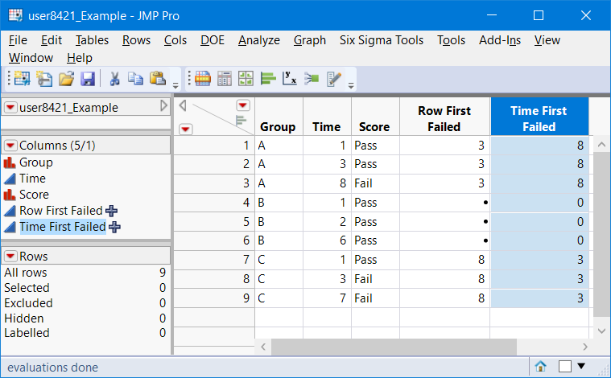Save the table with the floppy disk icon
The height and width of the screenshot is (378, 611).
click(88, 79)
